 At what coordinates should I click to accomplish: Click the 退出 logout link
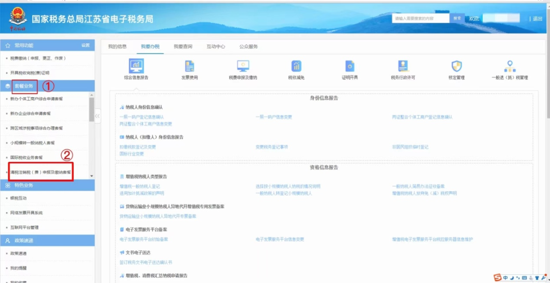point(537,19)
